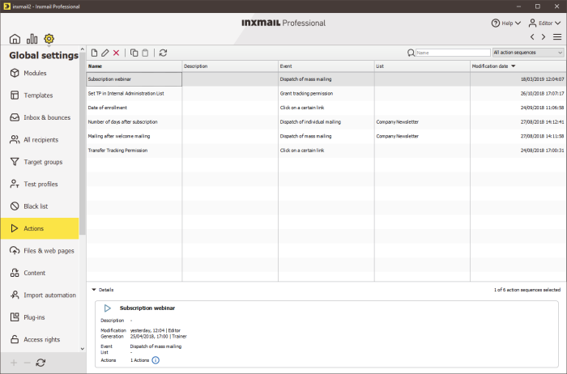Viewport: 567px width, 374px height.
Task: Click the Help question mark icon
Action: coord(496,23)
